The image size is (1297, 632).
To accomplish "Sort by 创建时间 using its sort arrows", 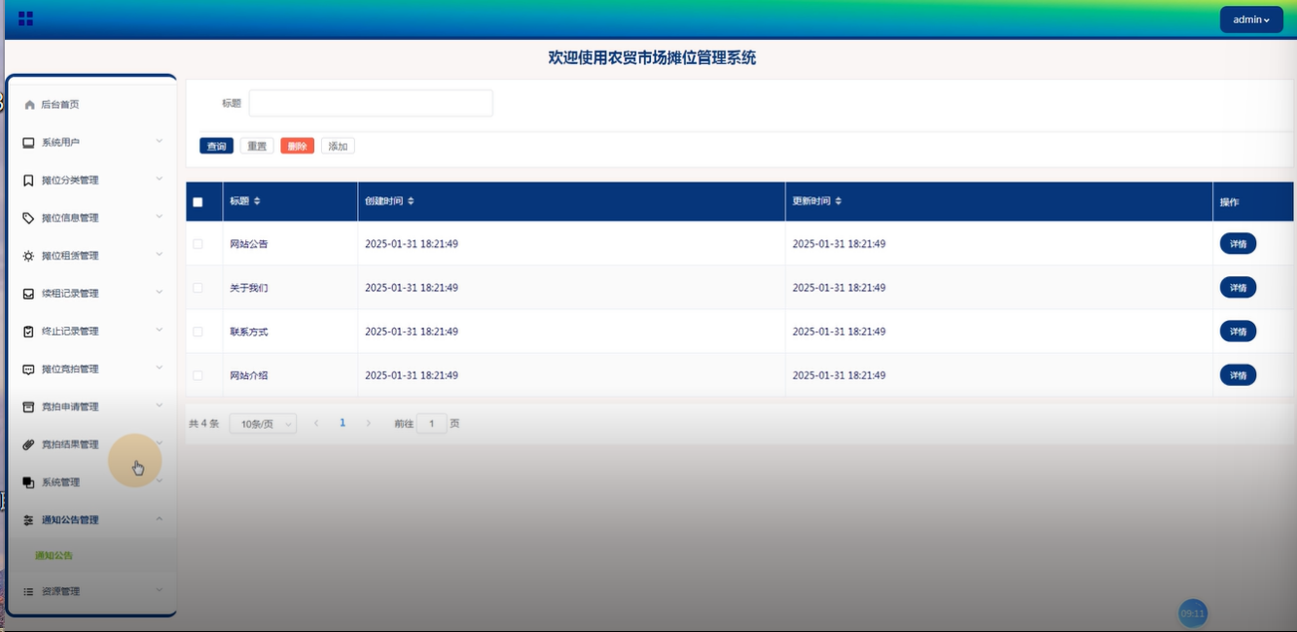I will click(411, 201).
